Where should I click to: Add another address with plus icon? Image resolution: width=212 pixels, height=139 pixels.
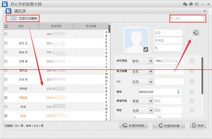(x=192, y=110)
